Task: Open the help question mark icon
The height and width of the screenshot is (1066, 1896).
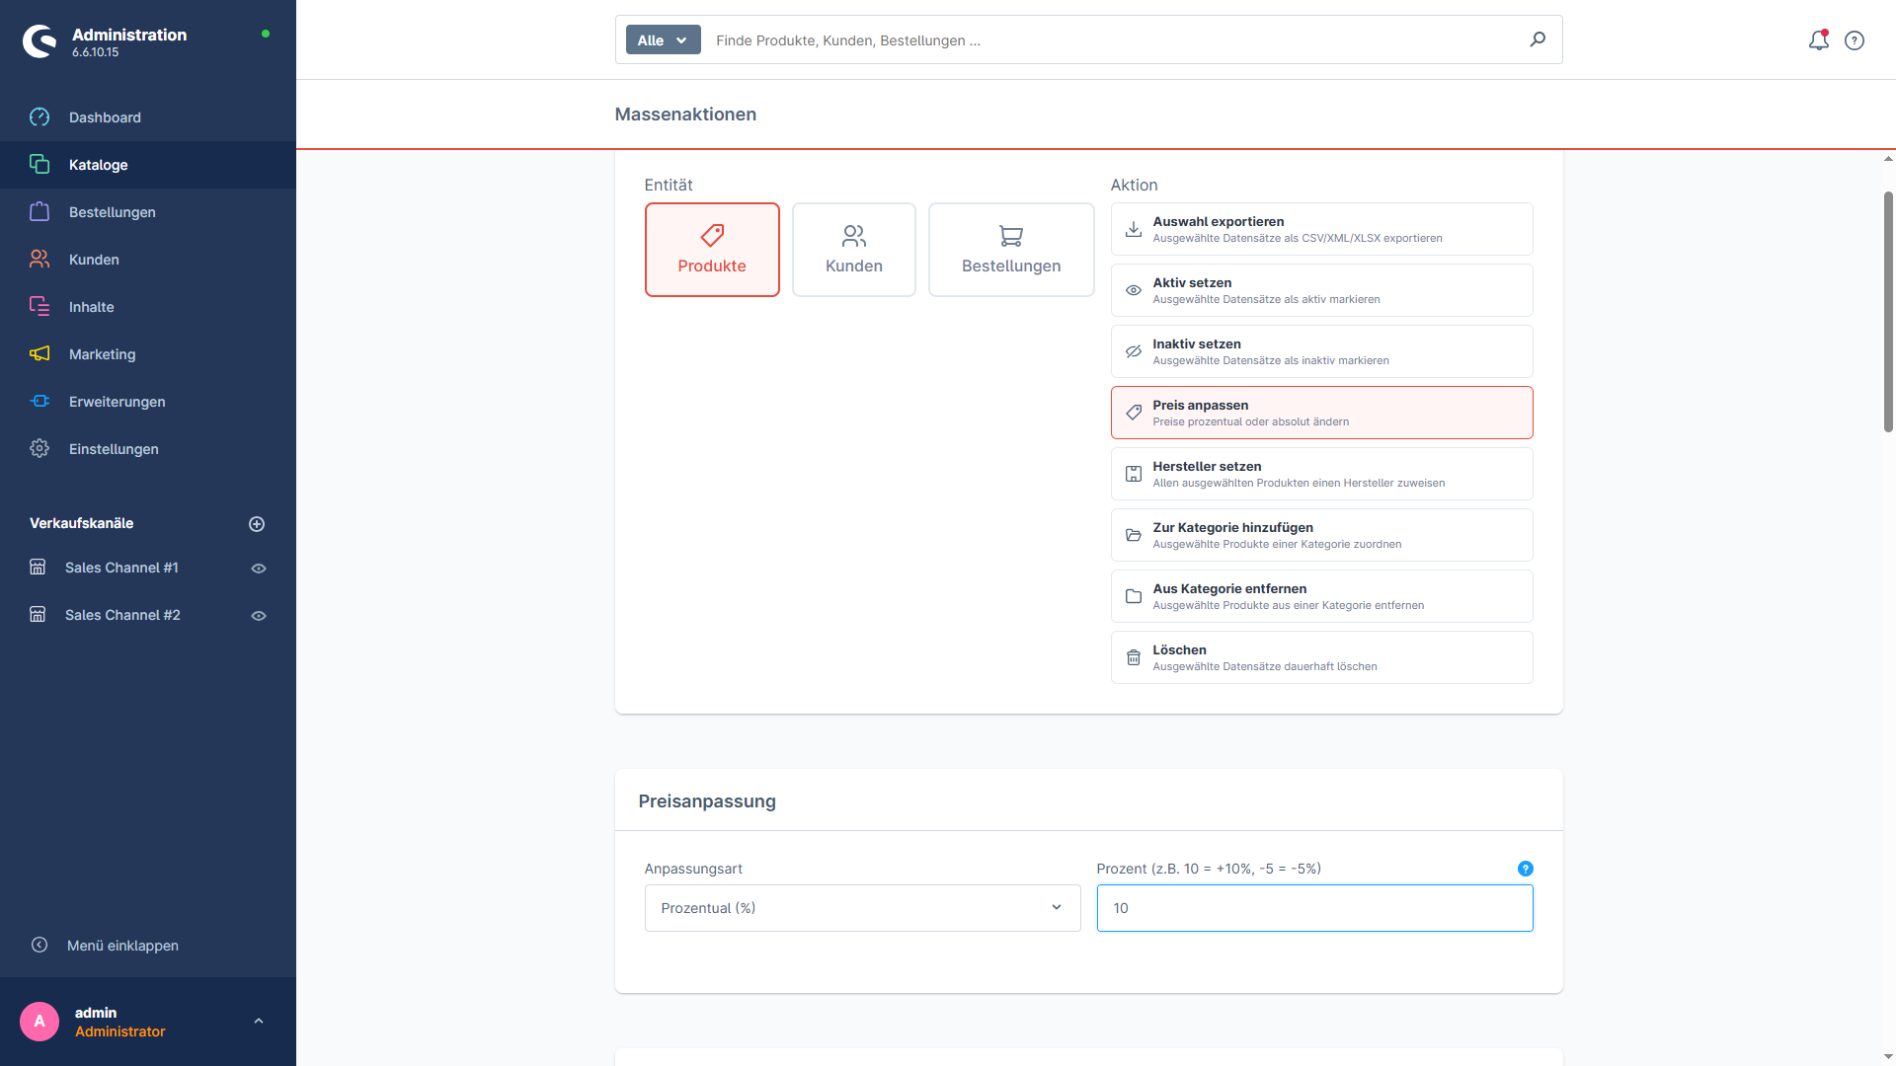Action: point(1855,40)
